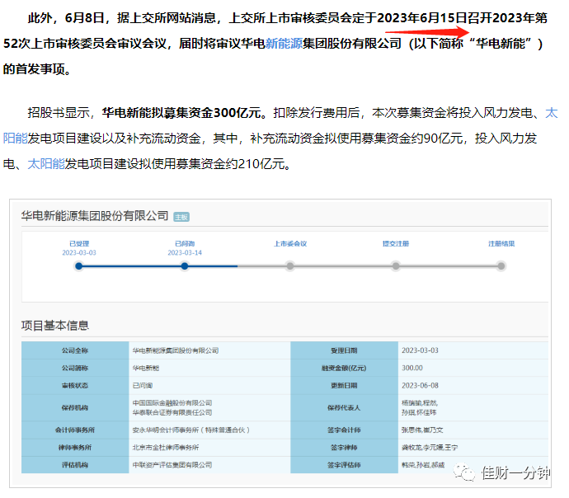Select the 已受理 timeline node dot
Image resolution: width=569 pixels, height=498 pixels.
tap(78, 266)
